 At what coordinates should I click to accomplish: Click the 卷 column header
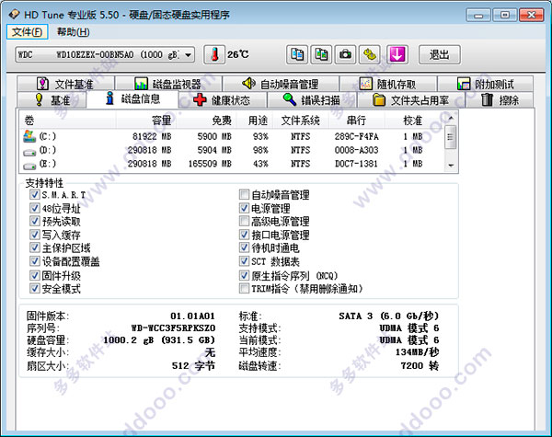68,121
